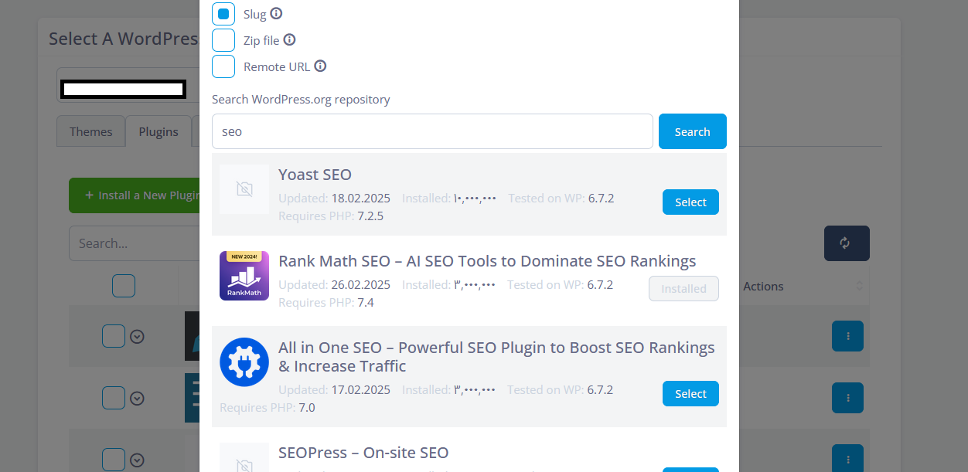Switch to the Plugins tab
The image size is (968, 472).
[x=158, y=131]
